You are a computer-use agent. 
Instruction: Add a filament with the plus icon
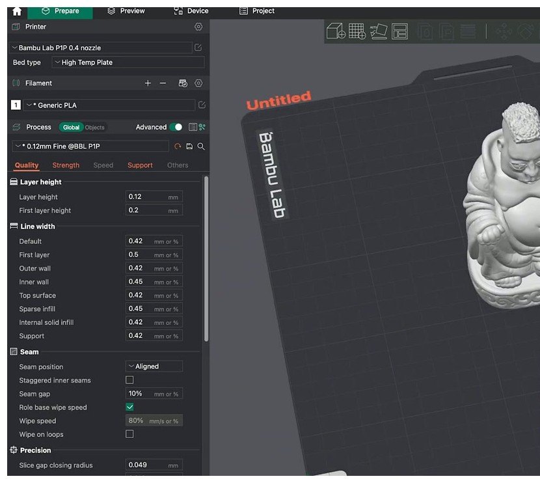[x=148, y=83]
